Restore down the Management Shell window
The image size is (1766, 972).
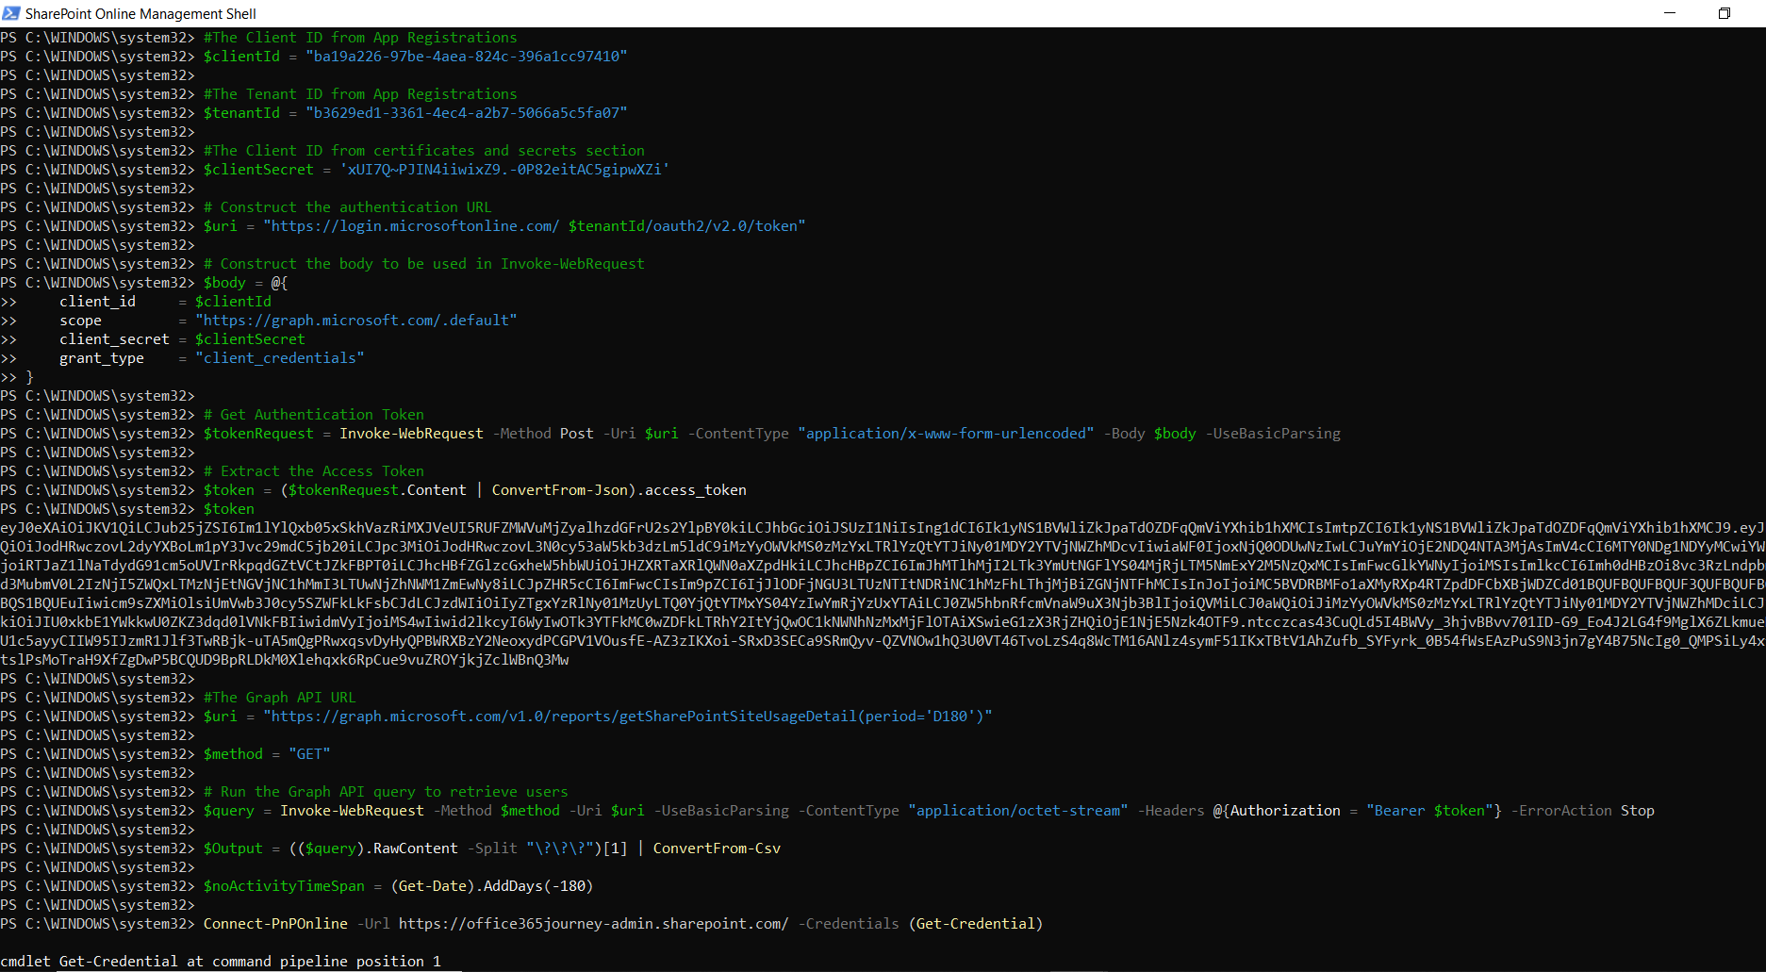tap(1725, 13)
